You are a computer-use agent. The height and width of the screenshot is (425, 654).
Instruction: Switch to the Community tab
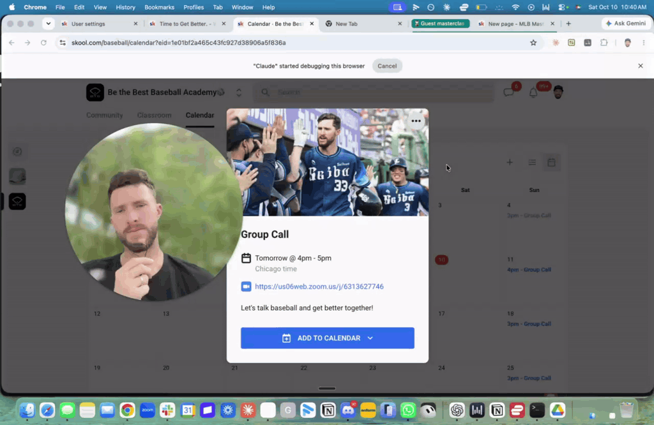[x=104, y=116]
